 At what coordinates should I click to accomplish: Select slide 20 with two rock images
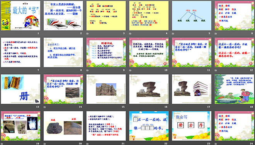(63, 126)
